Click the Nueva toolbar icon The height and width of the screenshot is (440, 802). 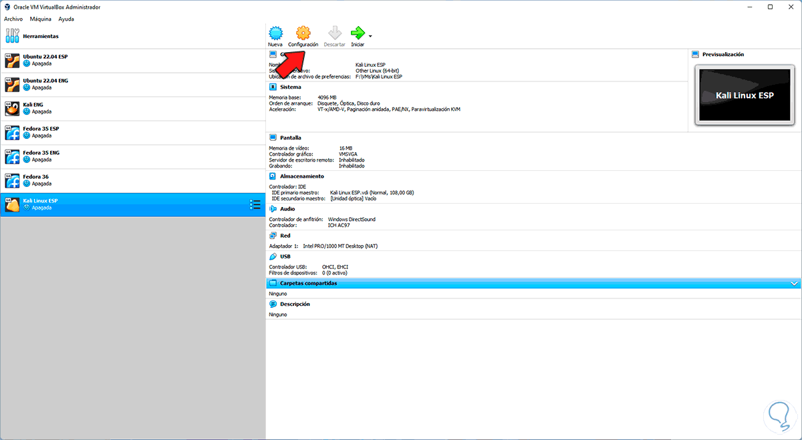[x=275, y=33]
